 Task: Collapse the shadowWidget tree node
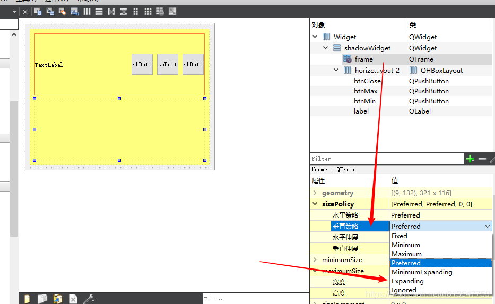325,48
